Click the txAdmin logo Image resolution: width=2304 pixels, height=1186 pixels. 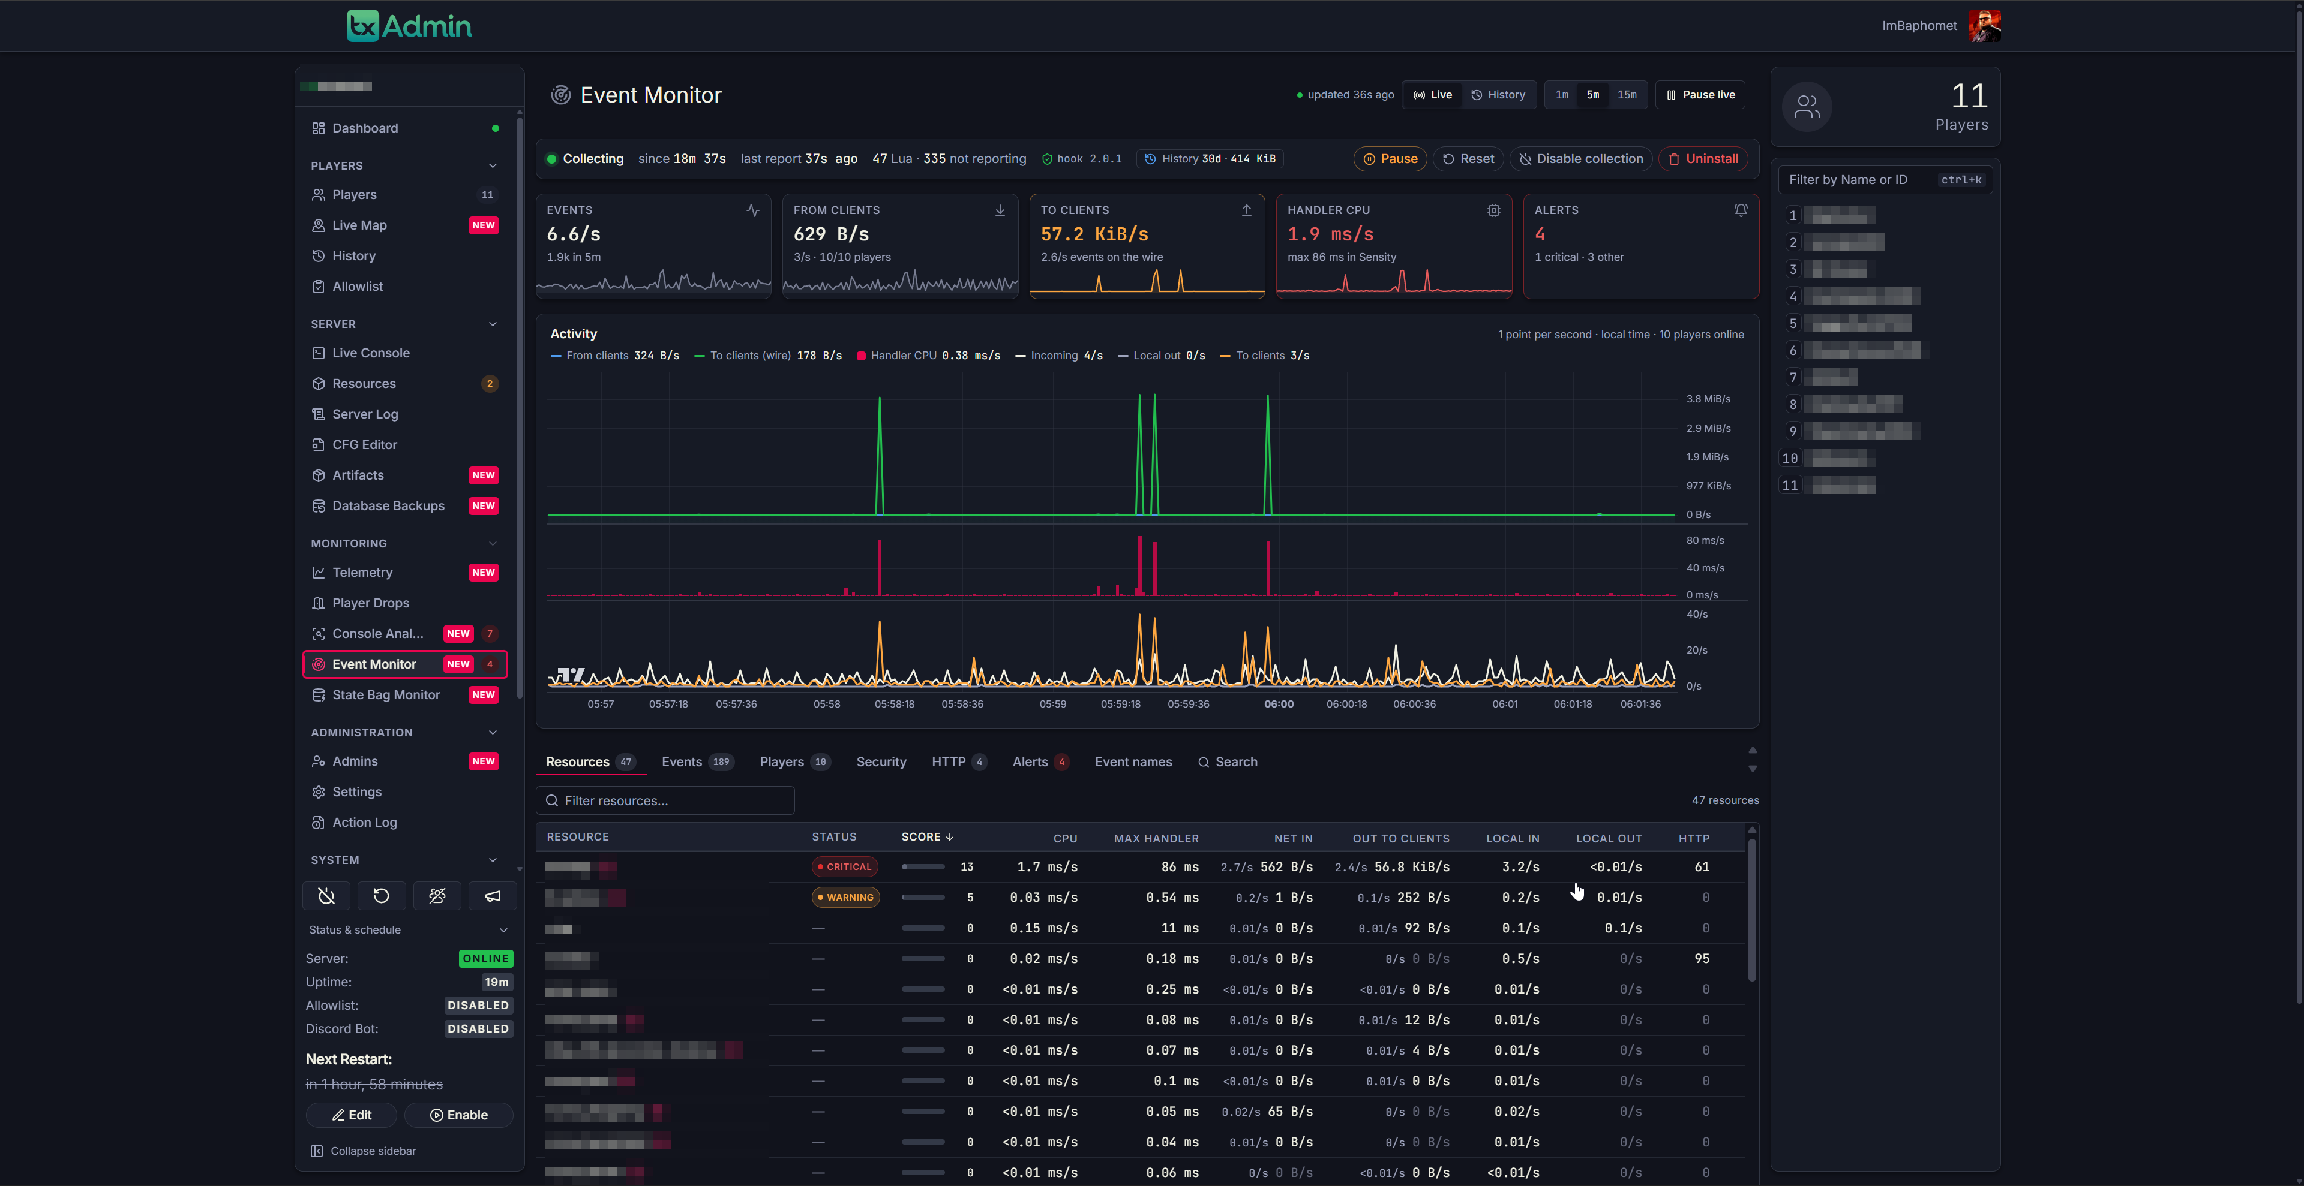(x=409, y=26)
